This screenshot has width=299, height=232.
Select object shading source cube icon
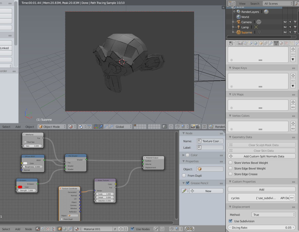point(60,229)
